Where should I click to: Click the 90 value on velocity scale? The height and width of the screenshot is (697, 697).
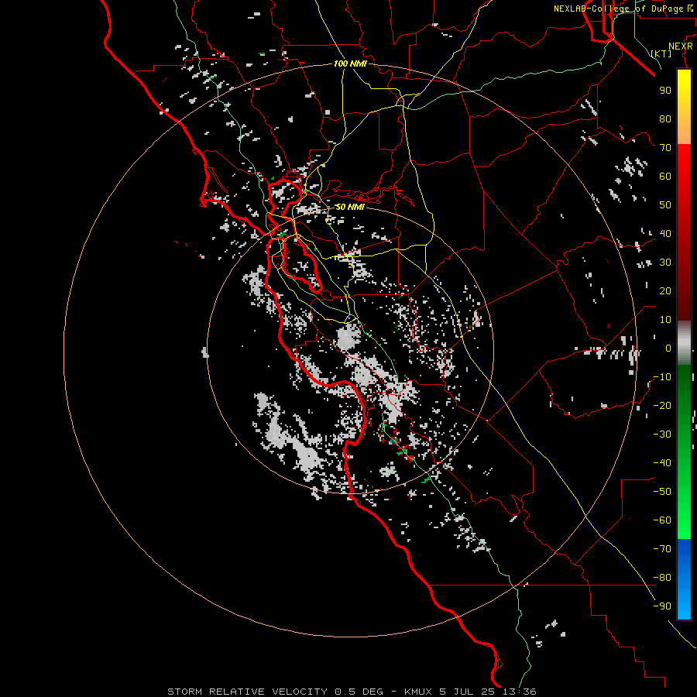click(665, 91)
